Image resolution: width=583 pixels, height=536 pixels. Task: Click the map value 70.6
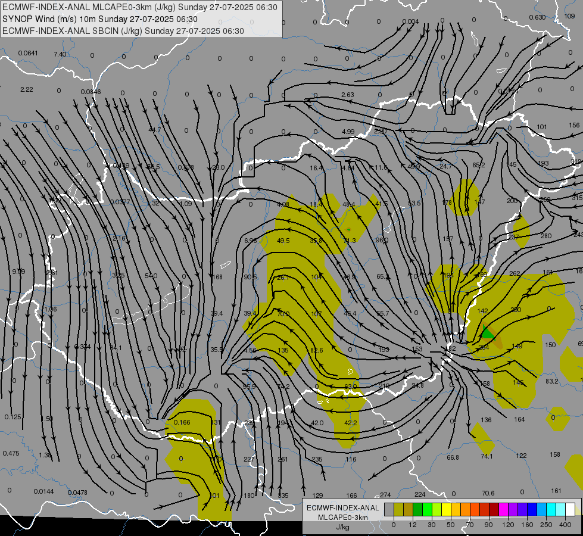488,493
